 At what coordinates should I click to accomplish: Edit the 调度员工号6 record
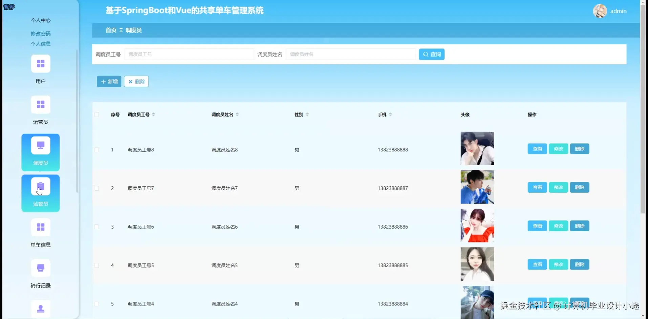[558, 226]
